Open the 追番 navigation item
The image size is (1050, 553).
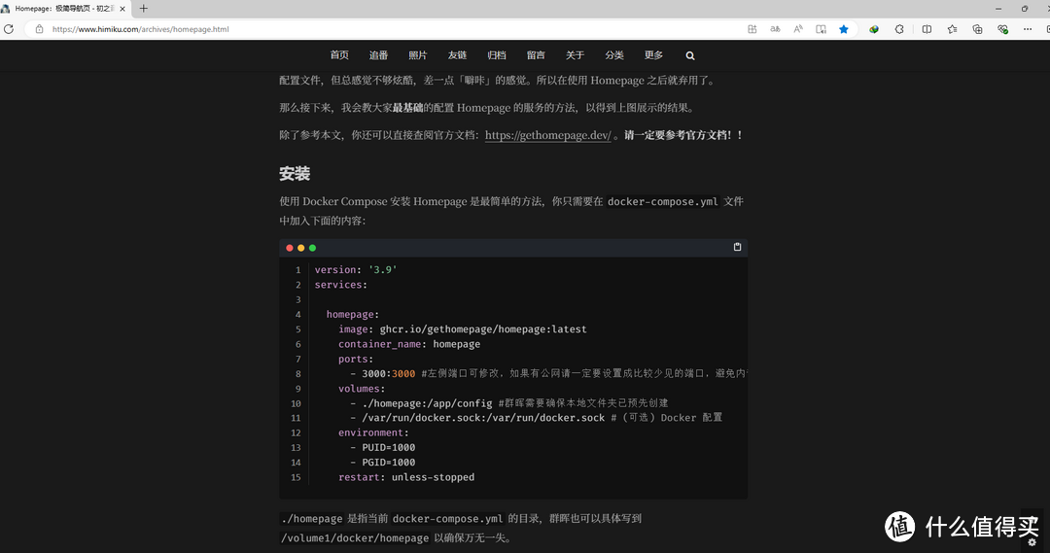[378, 54]
